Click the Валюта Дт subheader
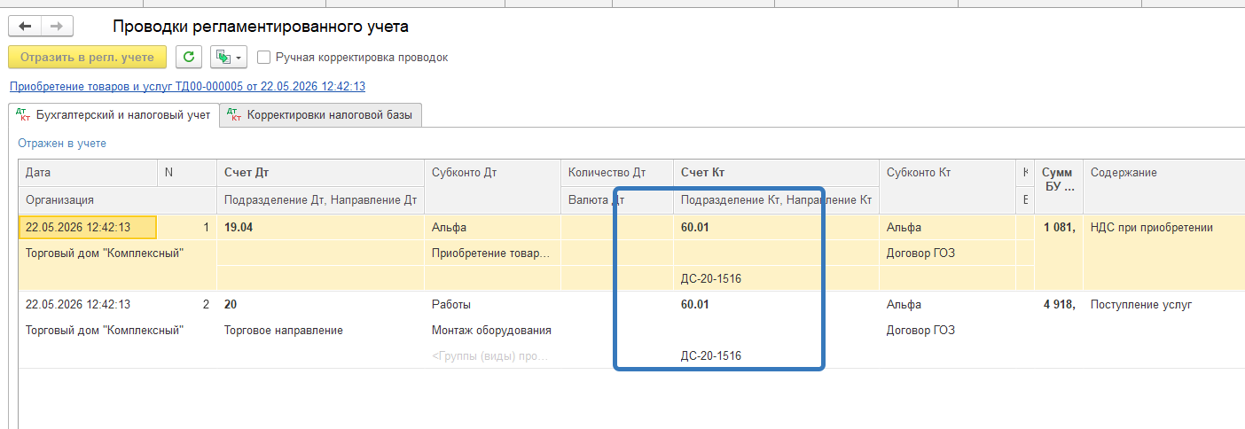The width and height of the screenshot is (1245, 429). pos(616,199)
